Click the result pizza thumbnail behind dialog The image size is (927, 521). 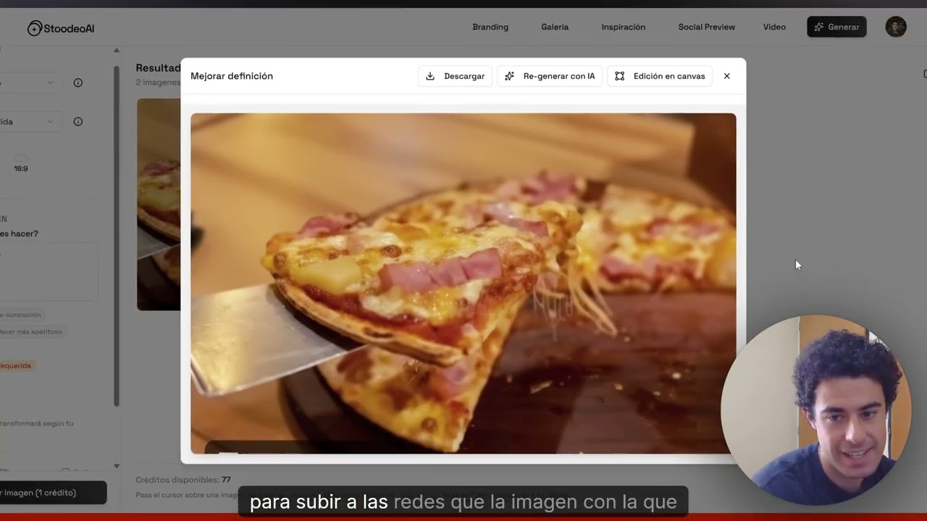click(x=159, y=205)
